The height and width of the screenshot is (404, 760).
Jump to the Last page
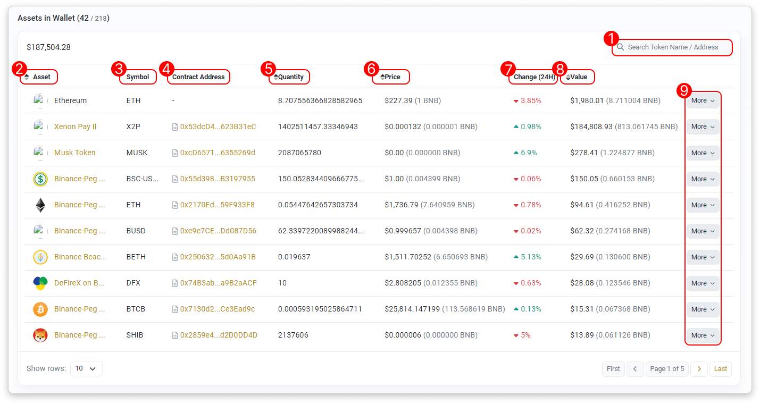click(721, 369)
